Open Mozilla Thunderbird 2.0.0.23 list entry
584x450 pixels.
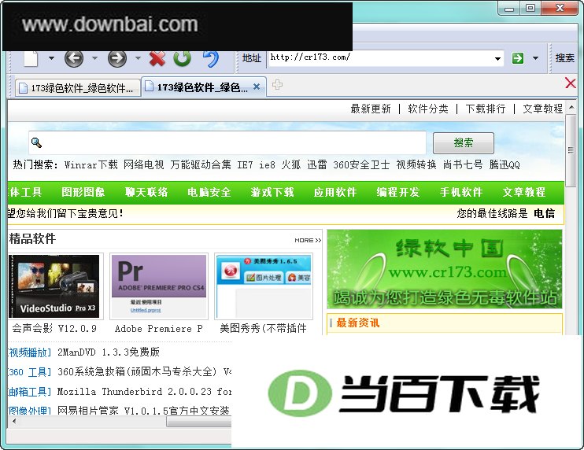tap(145, 392)
